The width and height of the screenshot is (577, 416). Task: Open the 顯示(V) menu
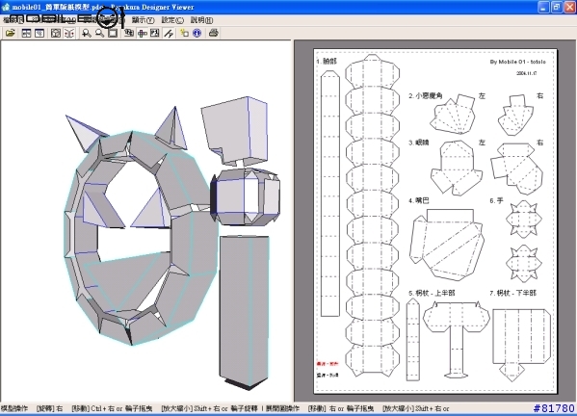tap(143, 20)
